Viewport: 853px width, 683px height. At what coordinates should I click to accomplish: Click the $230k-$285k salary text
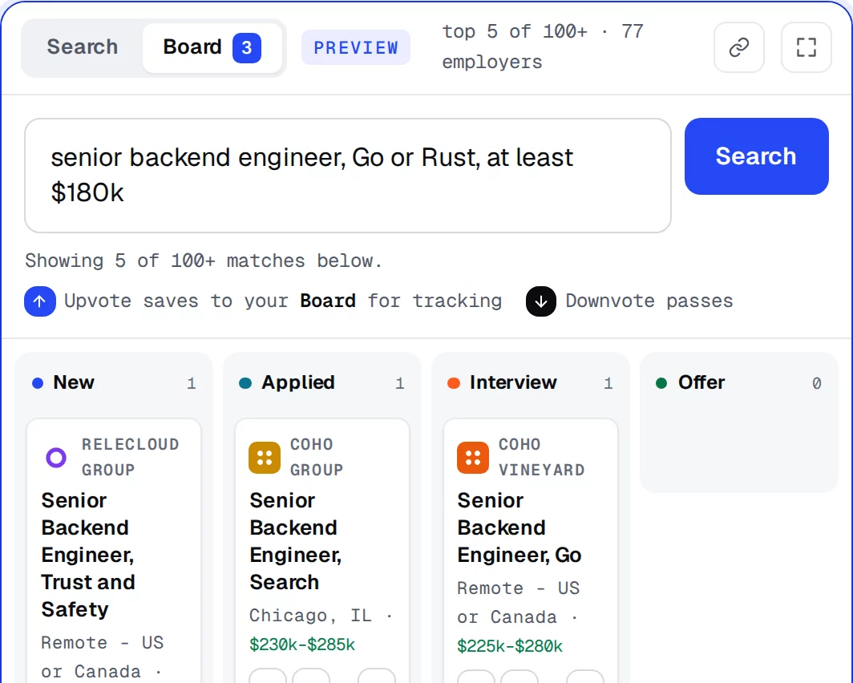302,645
